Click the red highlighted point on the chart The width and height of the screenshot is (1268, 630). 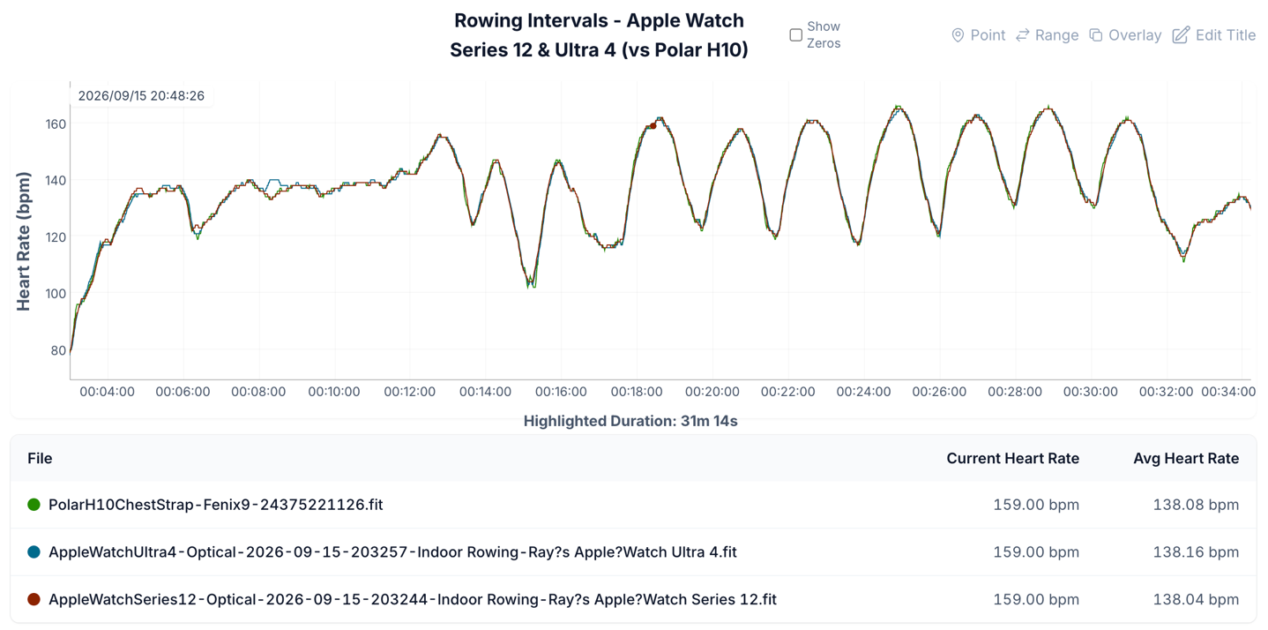click(x=653, y=126)
